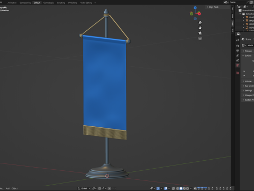This screenshot has height=191, width=254.
Task: Switch to the Video Editing workspace tab
Action: [86, 3]
